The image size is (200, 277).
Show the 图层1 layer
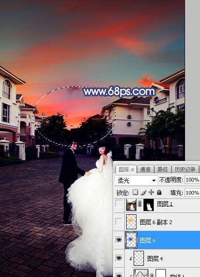click(119, 204)
